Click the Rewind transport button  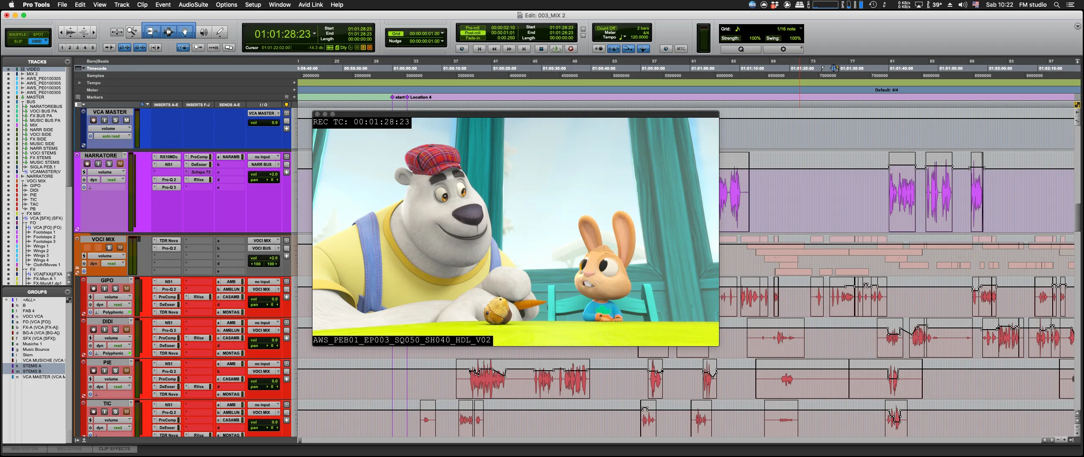pyautogui.click(x=494, y=49)
